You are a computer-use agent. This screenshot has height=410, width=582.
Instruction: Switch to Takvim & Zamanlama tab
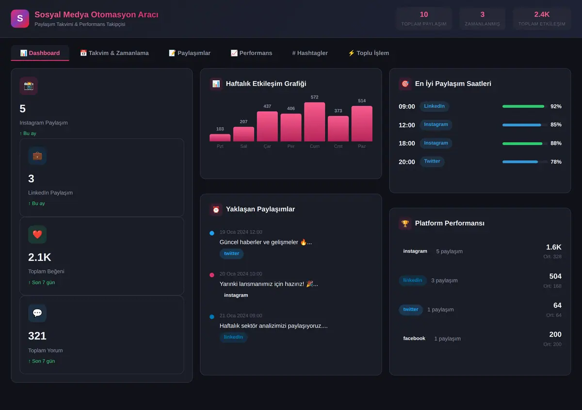click(114, 53)
